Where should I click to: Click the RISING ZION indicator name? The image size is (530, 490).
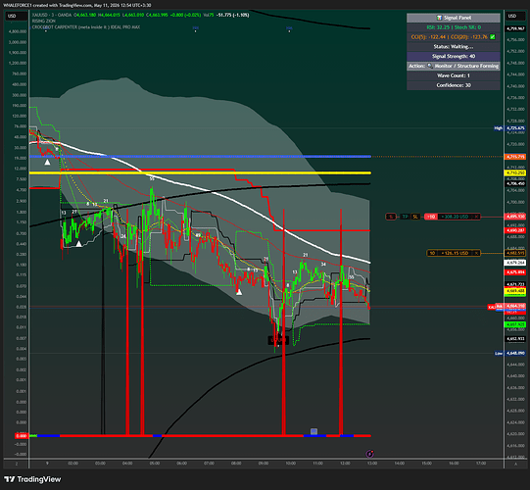44,21
